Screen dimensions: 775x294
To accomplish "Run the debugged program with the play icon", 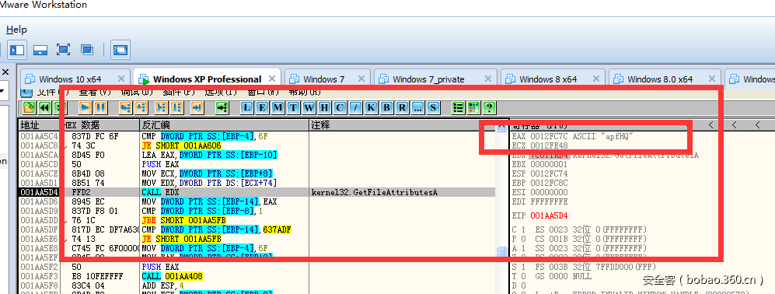I will pyautogui.click(x=86, y=107).
